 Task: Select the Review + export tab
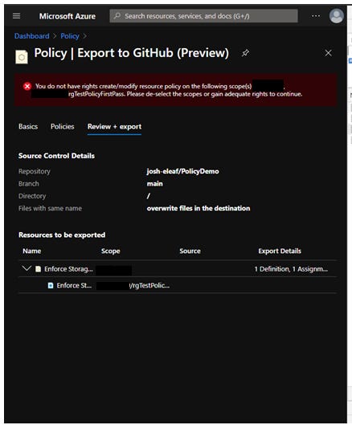[114, 127]
